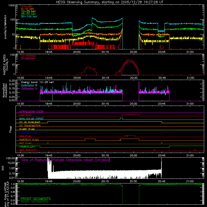Screen dimensions: 207x207
Task: Click the SAS axis label
Action: (x=3, y=168)
